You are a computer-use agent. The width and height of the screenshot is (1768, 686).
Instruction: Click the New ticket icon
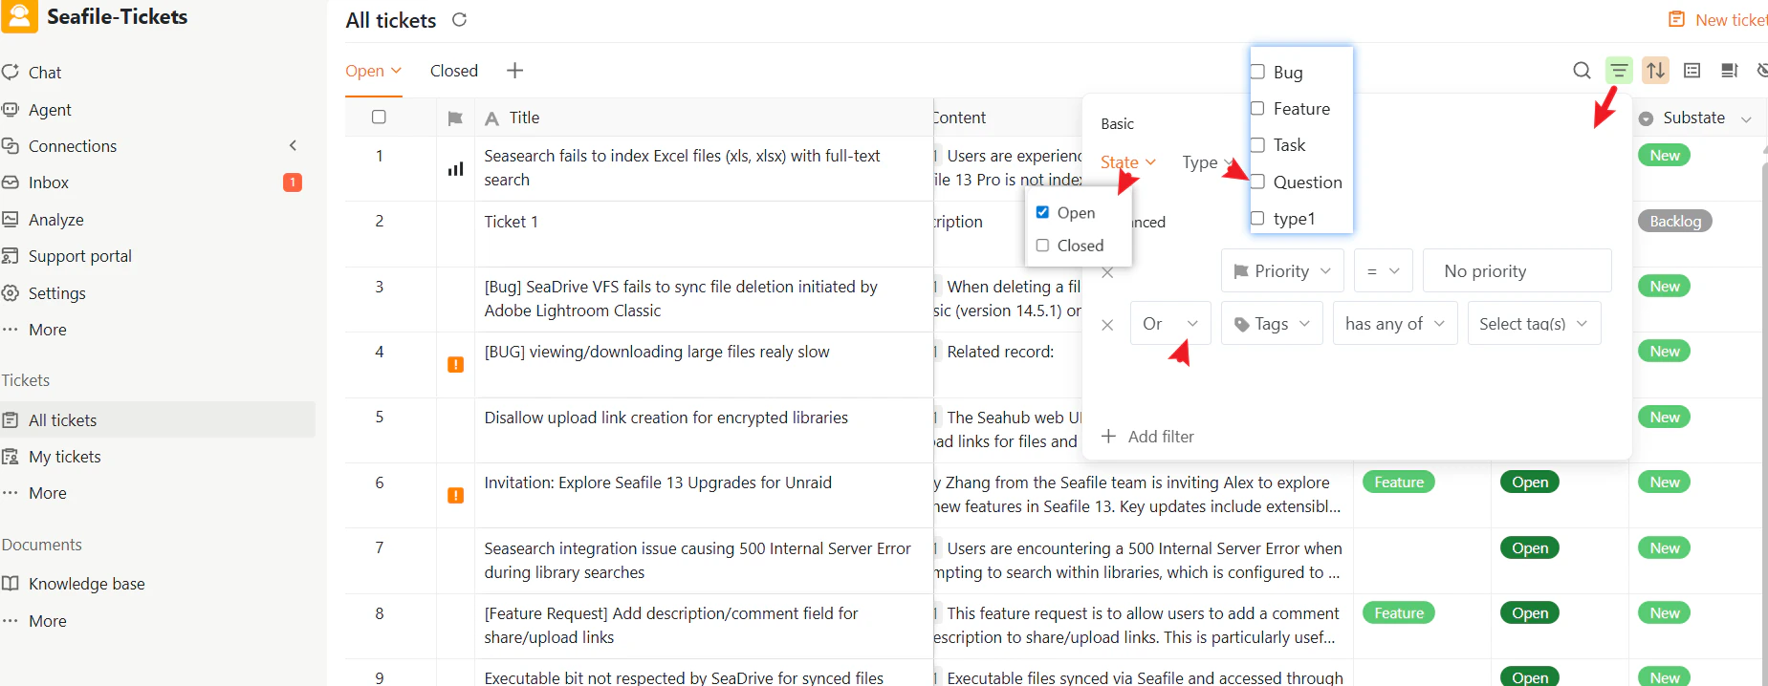pos(1676,19)
